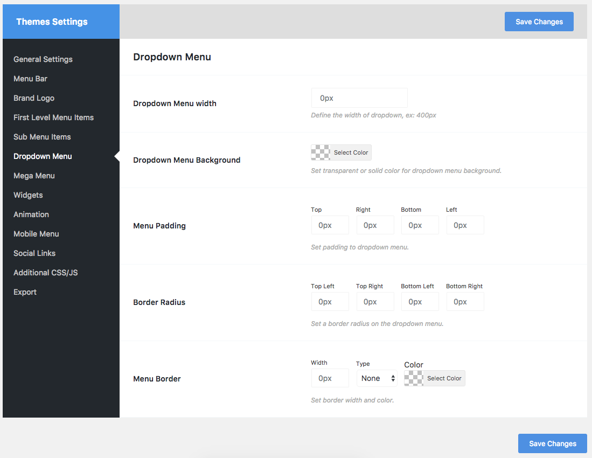Image resolution: width=592 pixels, height=458 pixels.
Task: Click Select Color for Dropdown Menu Background
Action: coord(351,152)
